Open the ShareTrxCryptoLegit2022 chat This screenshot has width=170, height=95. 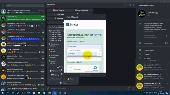23,44
